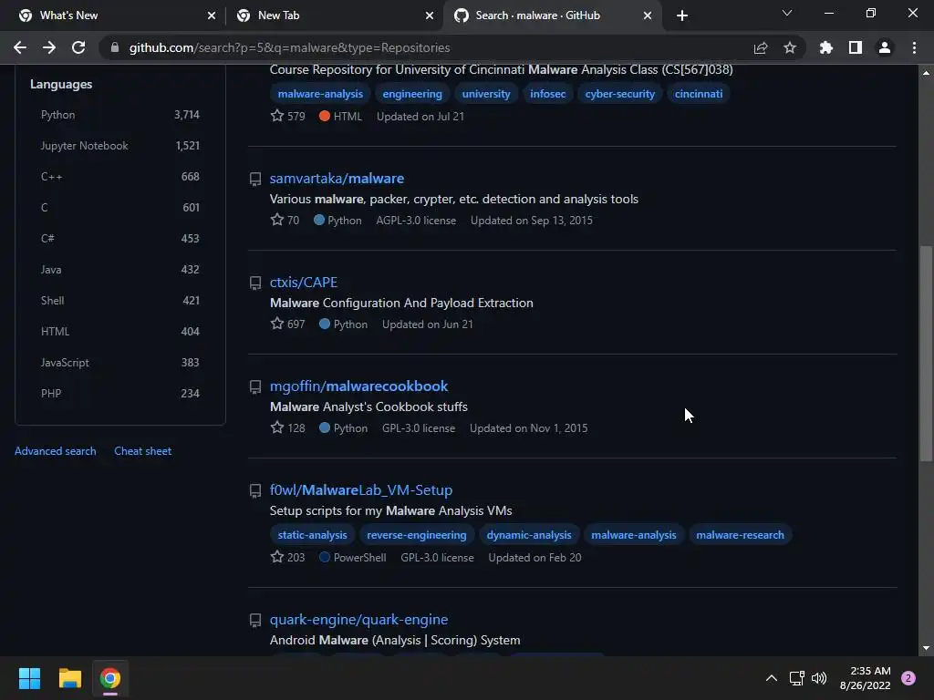
Task: Click repo icon beside quark-engine
Action: (255, 620)
